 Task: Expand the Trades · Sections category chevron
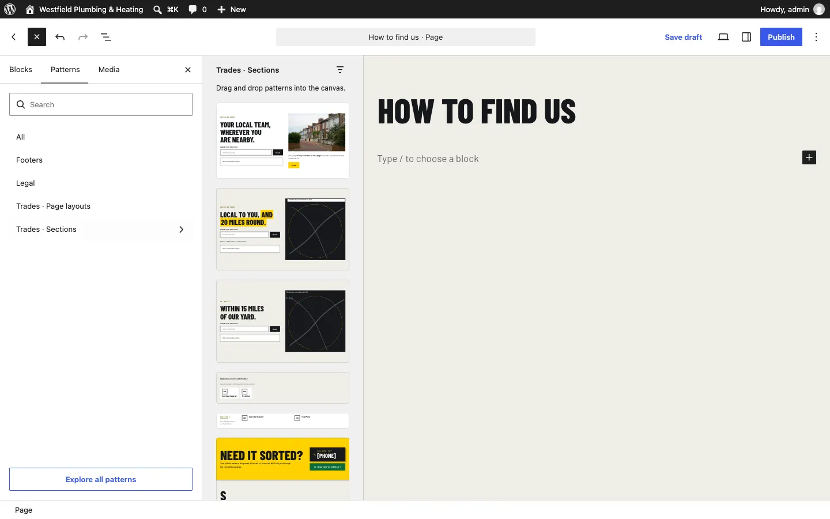[182, 230]
